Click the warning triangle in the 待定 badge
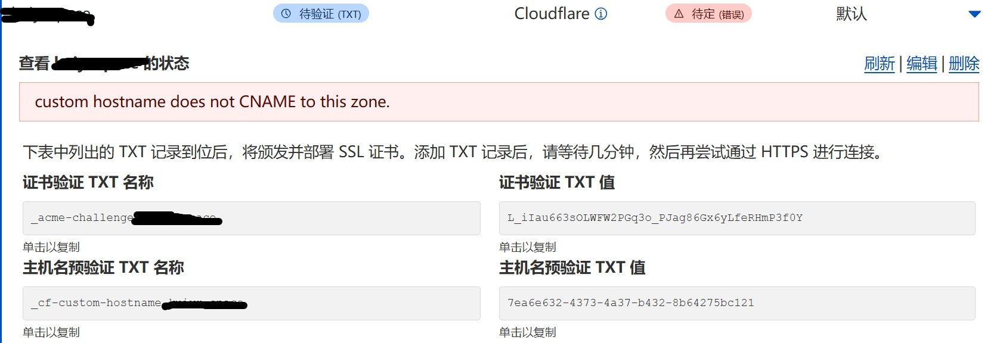Image resolution: width=997 pixels, height=343 pixels. point(679,14)
